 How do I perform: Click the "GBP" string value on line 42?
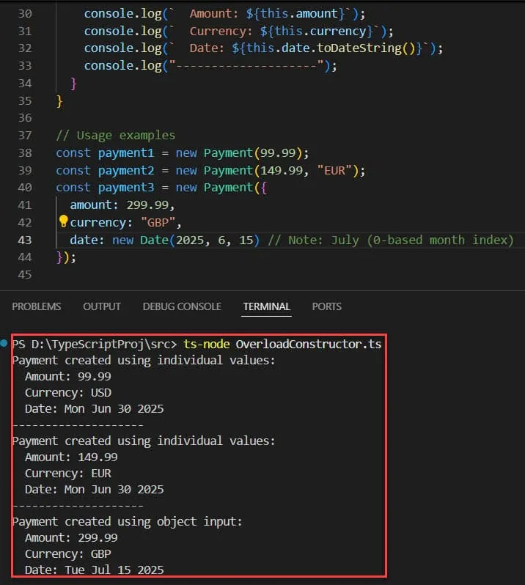[x=158, y=222]
